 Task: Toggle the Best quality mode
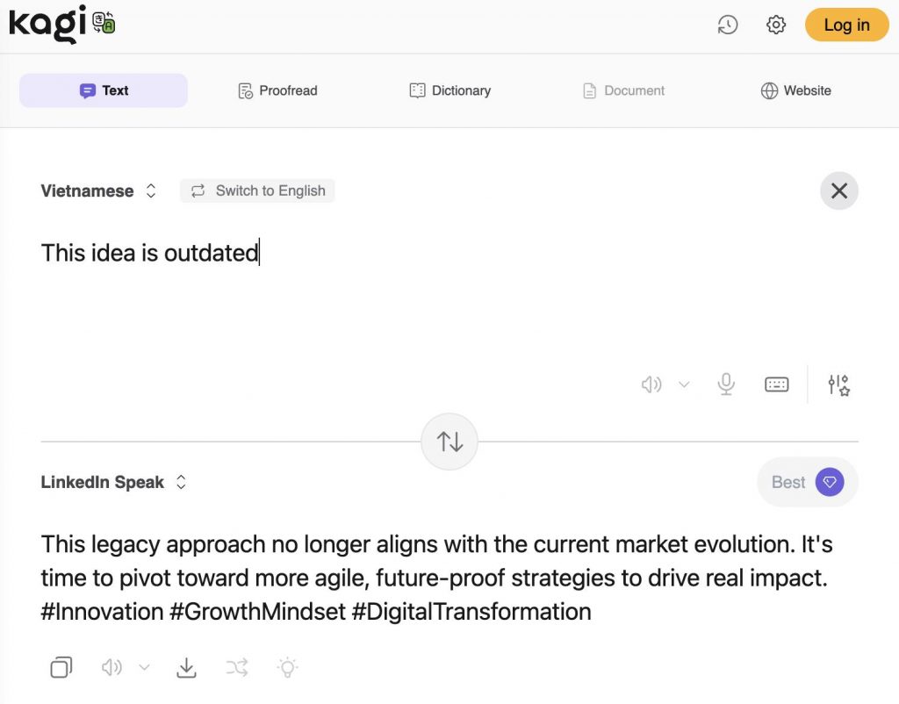pyautogui.click(x=807, y=482)
